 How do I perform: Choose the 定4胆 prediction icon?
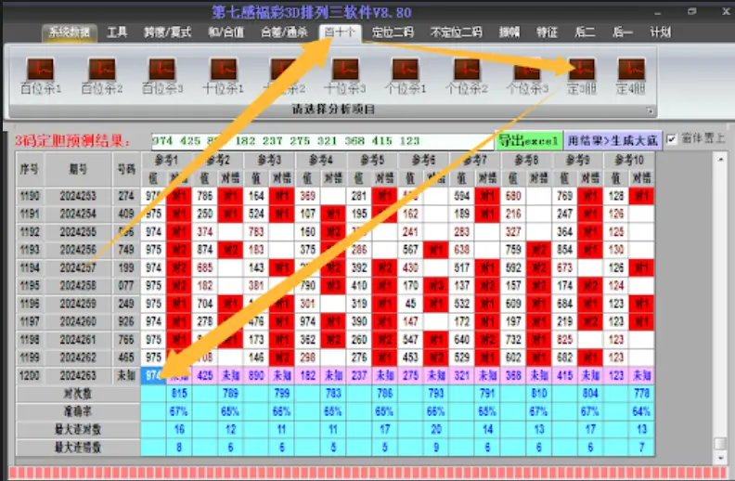point(631,70)
